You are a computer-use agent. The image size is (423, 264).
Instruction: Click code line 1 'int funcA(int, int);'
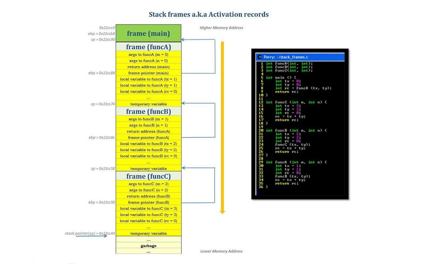click(289, 64)
